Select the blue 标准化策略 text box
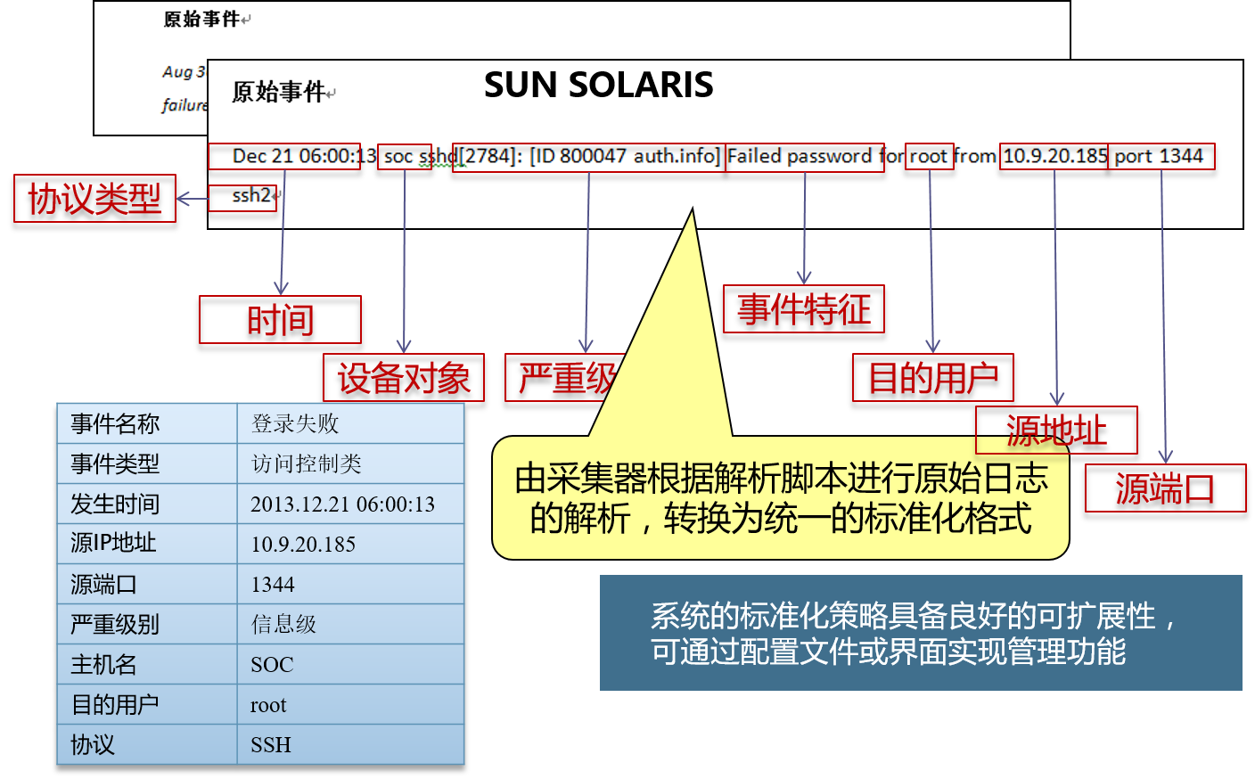The image size is (1255, 779). click(x=920, y=633)
